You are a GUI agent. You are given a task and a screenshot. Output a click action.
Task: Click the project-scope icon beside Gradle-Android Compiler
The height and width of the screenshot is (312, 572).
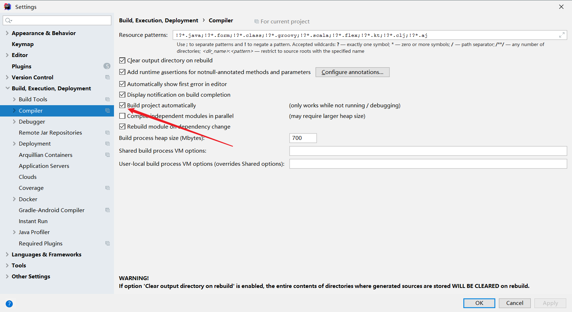coord(108,210)
